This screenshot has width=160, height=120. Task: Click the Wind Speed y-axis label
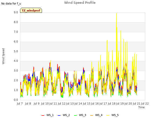pos(3,56)
